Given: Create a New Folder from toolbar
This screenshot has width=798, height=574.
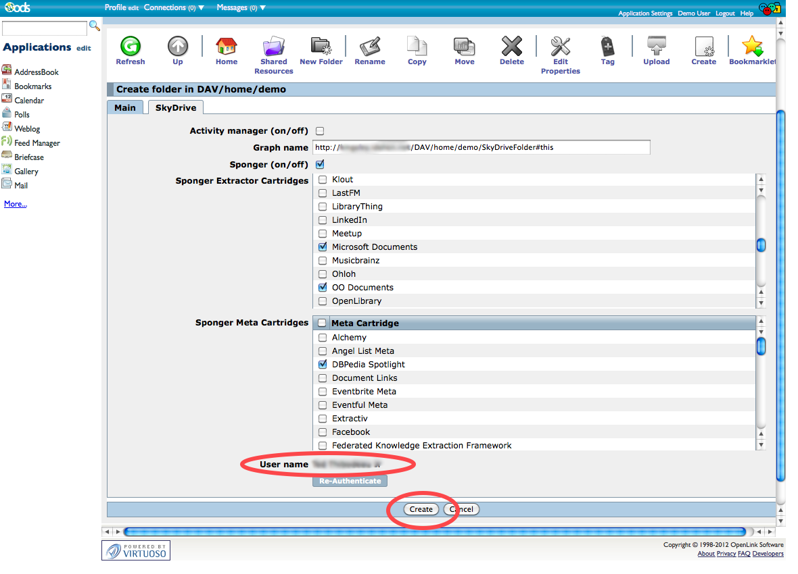Looking at the screenshot, I should click(x=321, y=47).
